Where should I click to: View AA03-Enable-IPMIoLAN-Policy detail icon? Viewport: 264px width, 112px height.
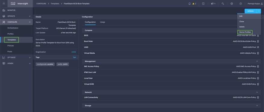pyautogui.click(x=258, y=72)
